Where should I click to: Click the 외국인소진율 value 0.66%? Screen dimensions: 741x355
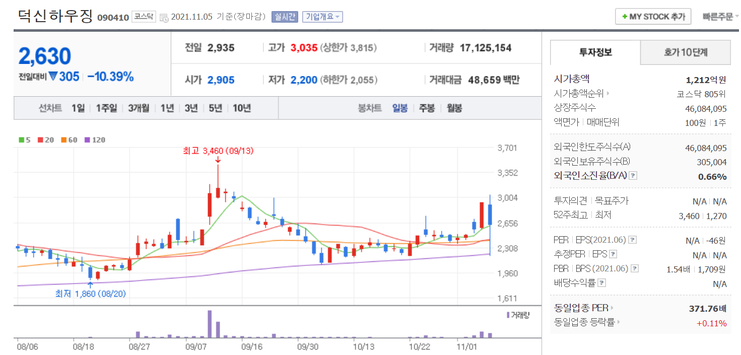(x=712, y=176)
